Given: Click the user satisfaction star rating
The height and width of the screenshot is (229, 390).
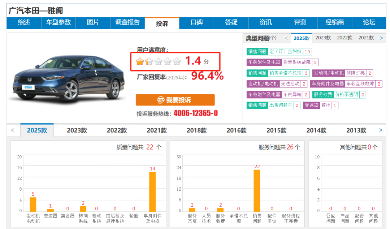Looking at the screenshot, I should click(158, 61).
